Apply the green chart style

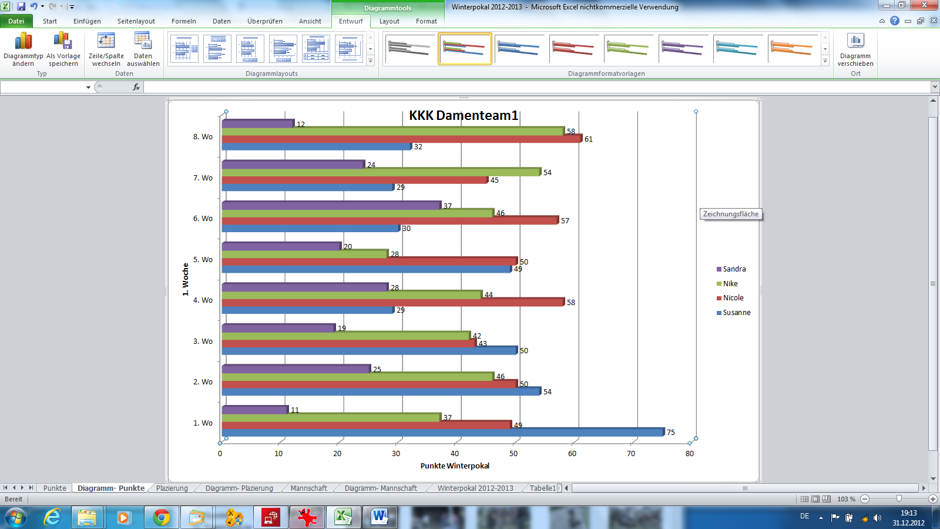(629, 49)
